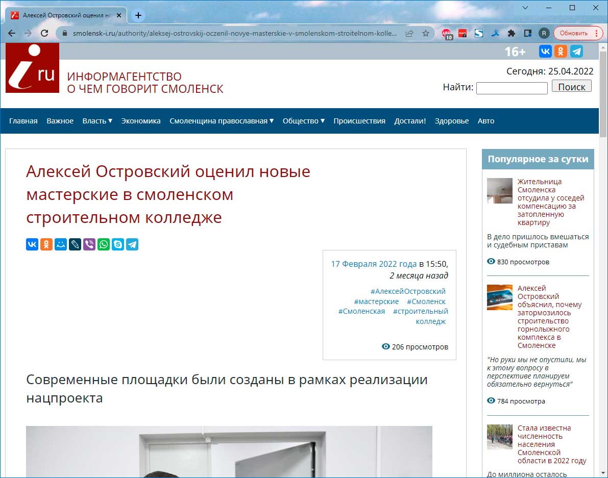Viewport: 608px width, 478px height.
Task: Open thumbnail of flooded apartment compensation story
Action: (499, 191)
